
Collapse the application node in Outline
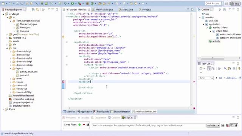[203, 24]
